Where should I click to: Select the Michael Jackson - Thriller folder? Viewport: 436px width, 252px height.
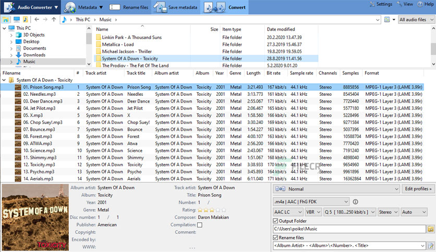coord(127,52)
